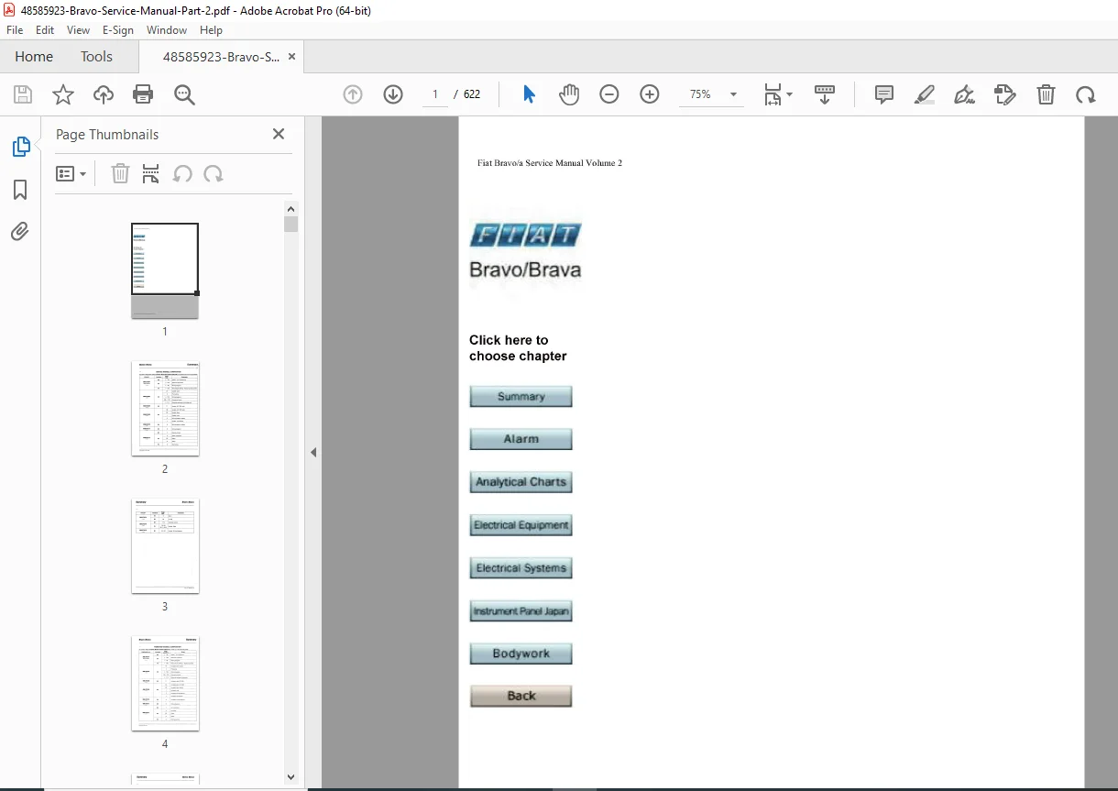Switch to the Tools tab

(96, 57)
